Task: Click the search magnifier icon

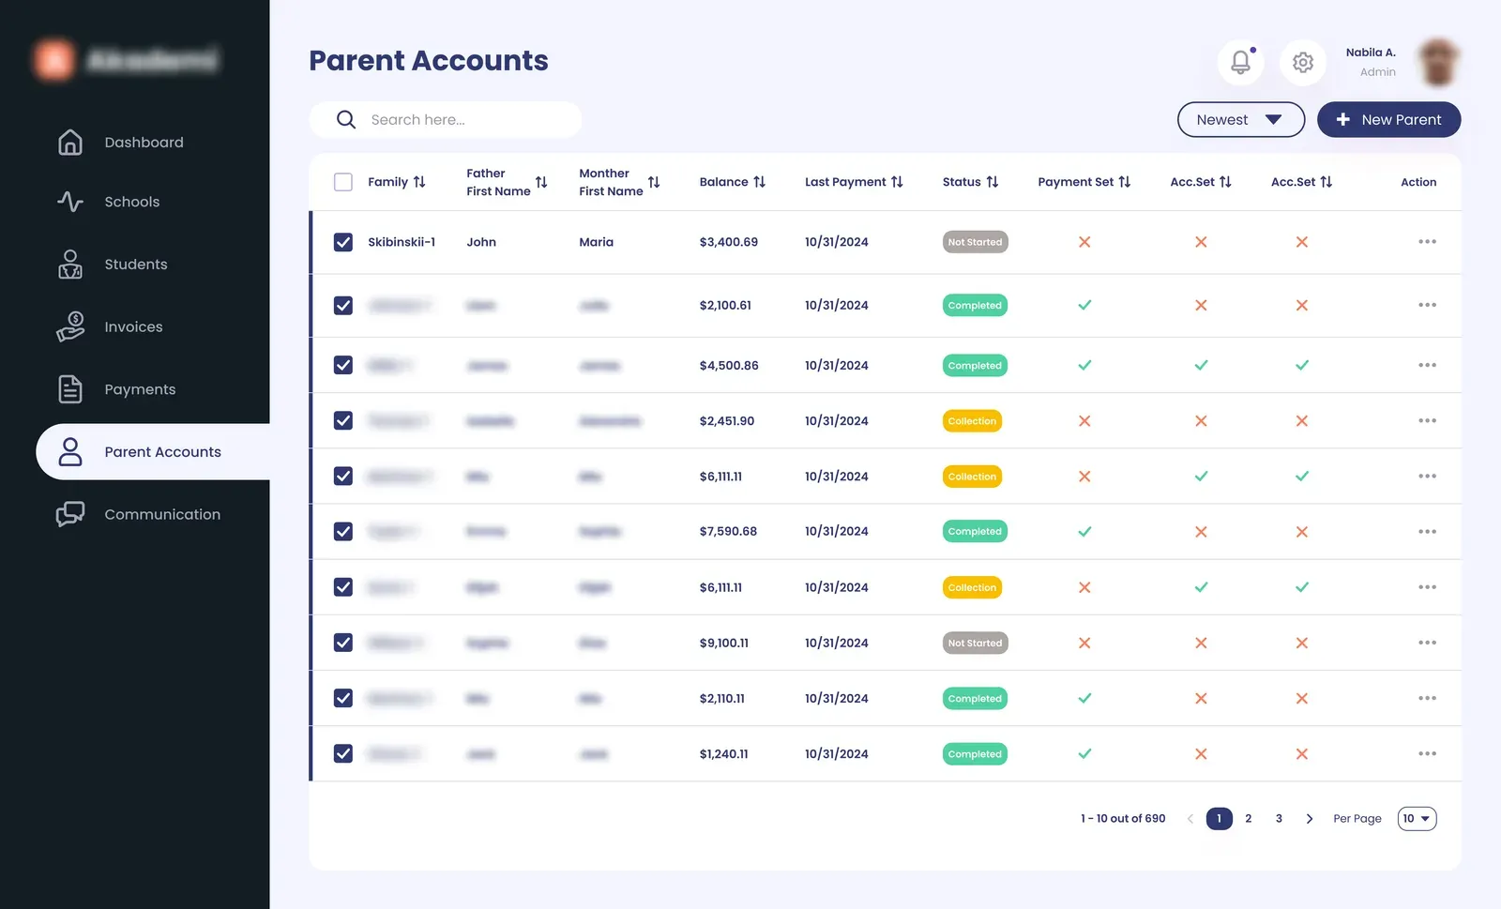Action: tap(345, 119)
